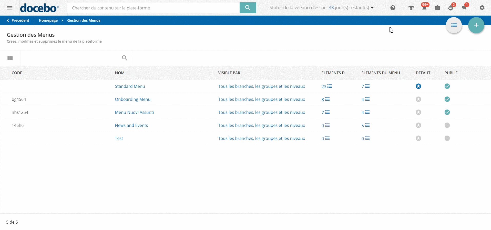
Task: Open the clipboard tasks icon
Action: (437, 8)
